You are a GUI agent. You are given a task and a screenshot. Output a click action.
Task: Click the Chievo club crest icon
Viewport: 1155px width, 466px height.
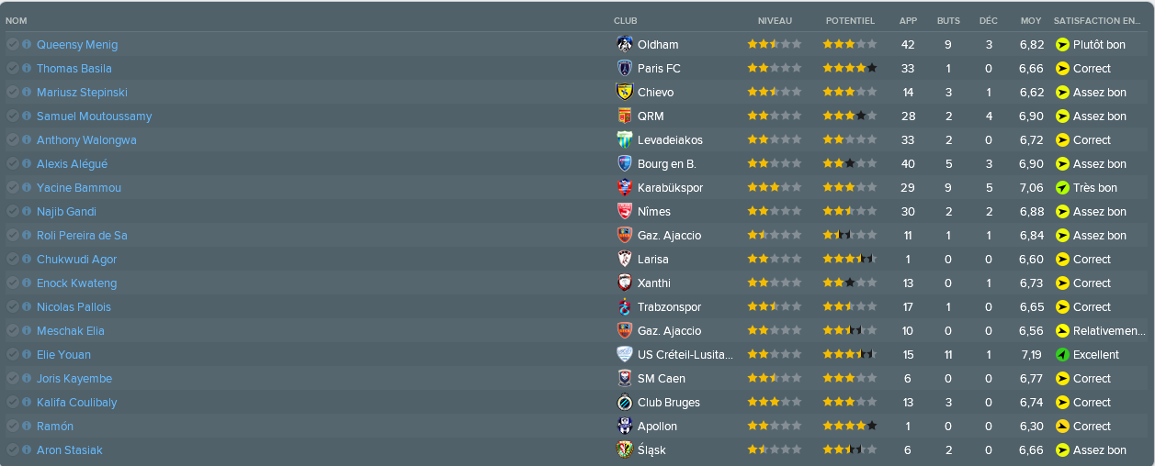625,92
